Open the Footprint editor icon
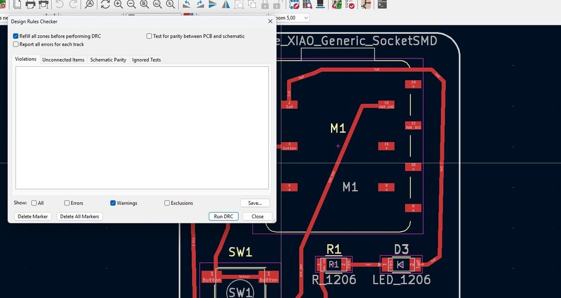 (294, 4)
